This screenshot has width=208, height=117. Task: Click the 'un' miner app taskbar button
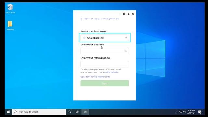[85, 112]
